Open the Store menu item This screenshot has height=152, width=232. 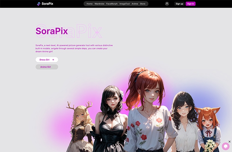143,4
